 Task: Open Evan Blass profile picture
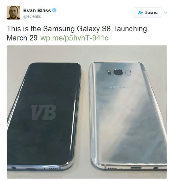point(13,13)
